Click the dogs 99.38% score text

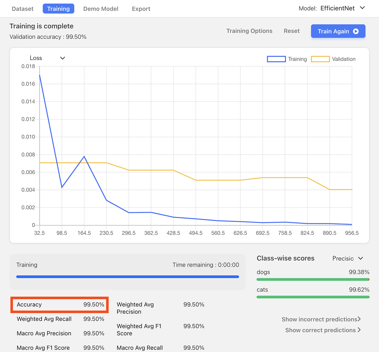pyautogui.click(x=359, y=272)
